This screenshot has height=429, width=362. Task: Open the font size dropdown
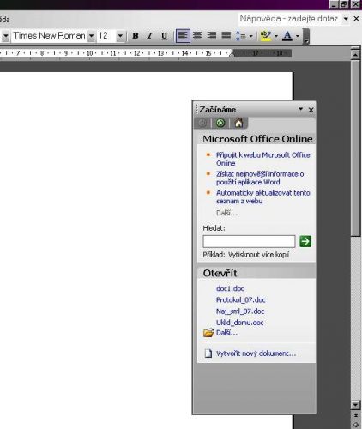coord(120,36)
